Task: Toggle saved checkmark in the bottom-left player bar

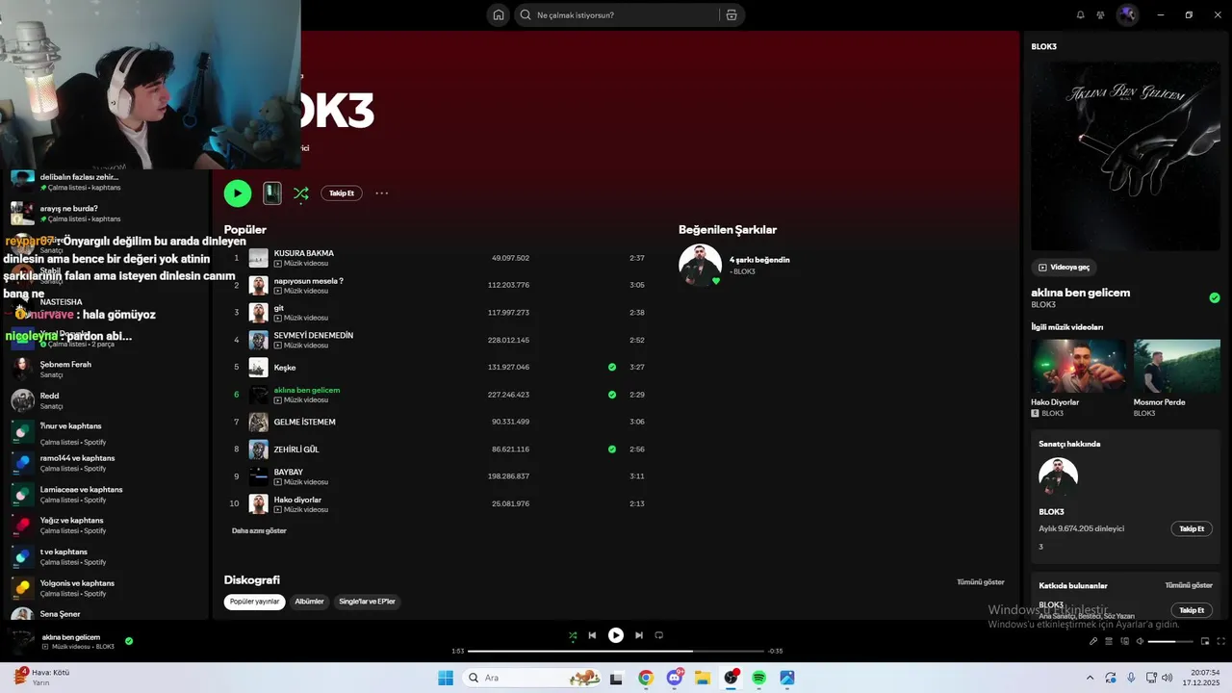Action: [x=129, y=641]
